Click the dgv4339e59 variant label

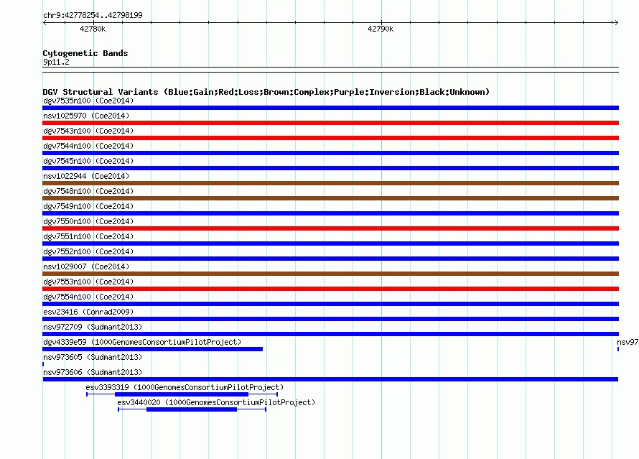[x=142, y=342]
